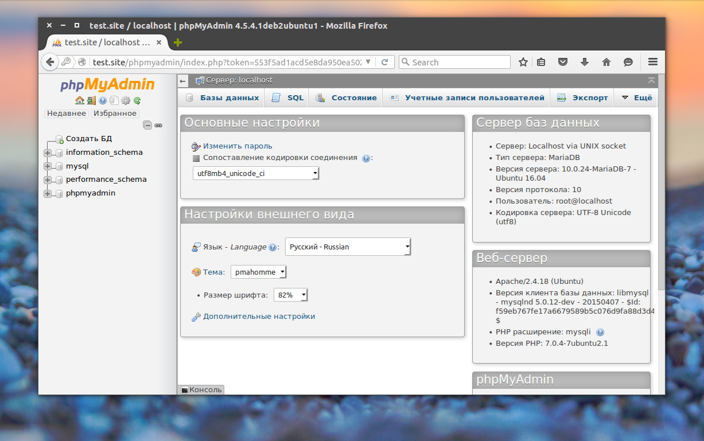Open language dropdown showing Русский - Russian
Screen dimensions: 704x441
[x=348, y=247]
